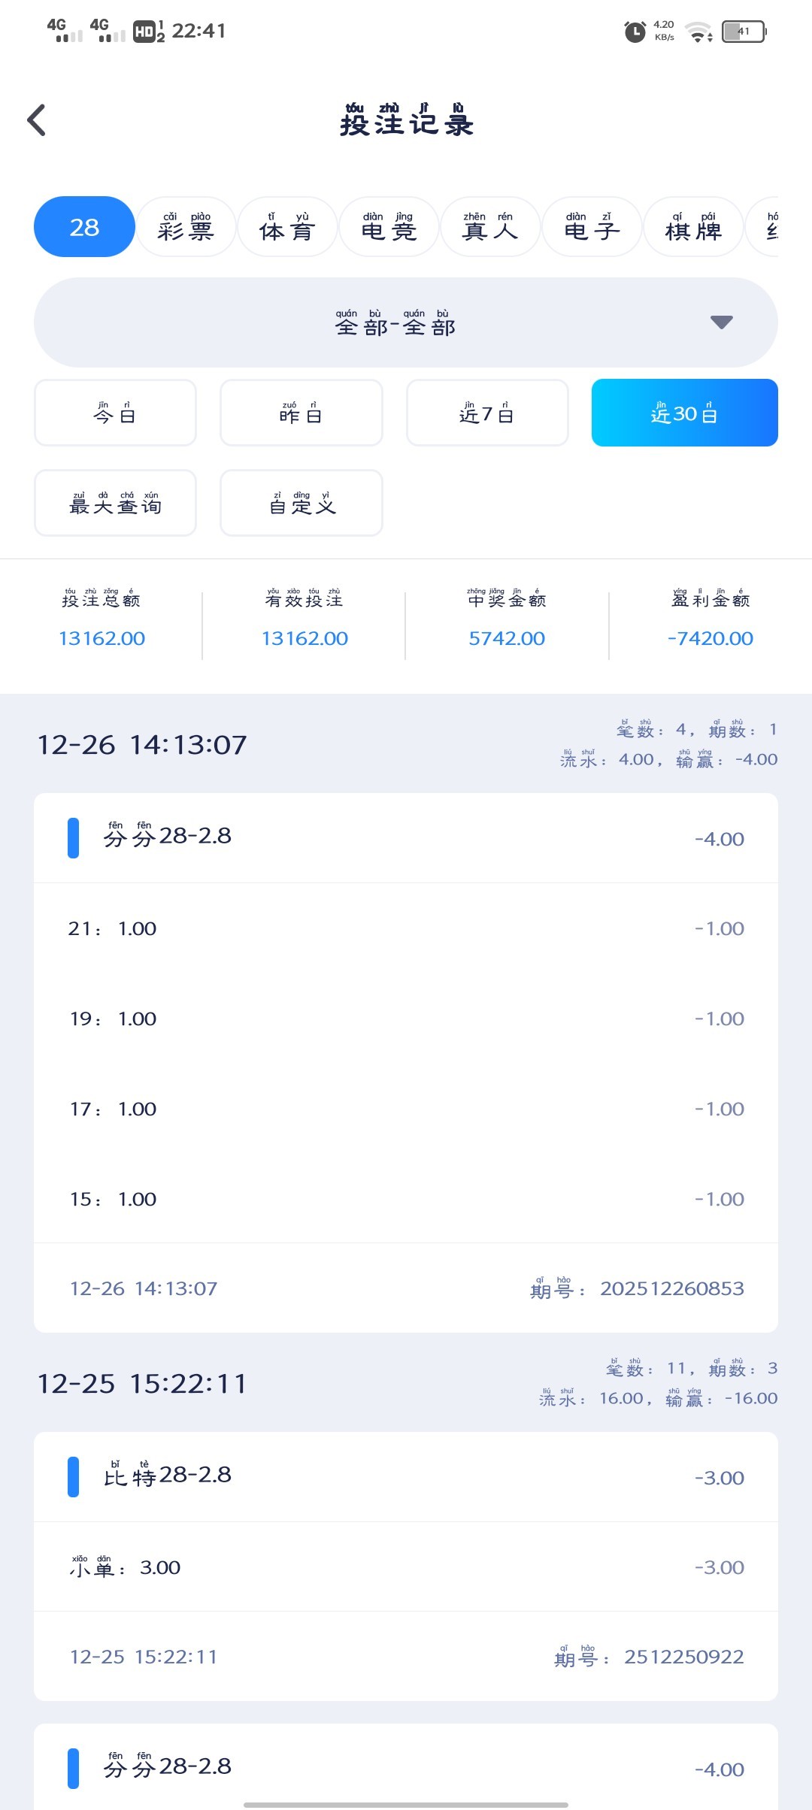812x1810 pixels.
Task: Open the 12-26 分分28-2.8 bet record
Action: tap(406, 838)
